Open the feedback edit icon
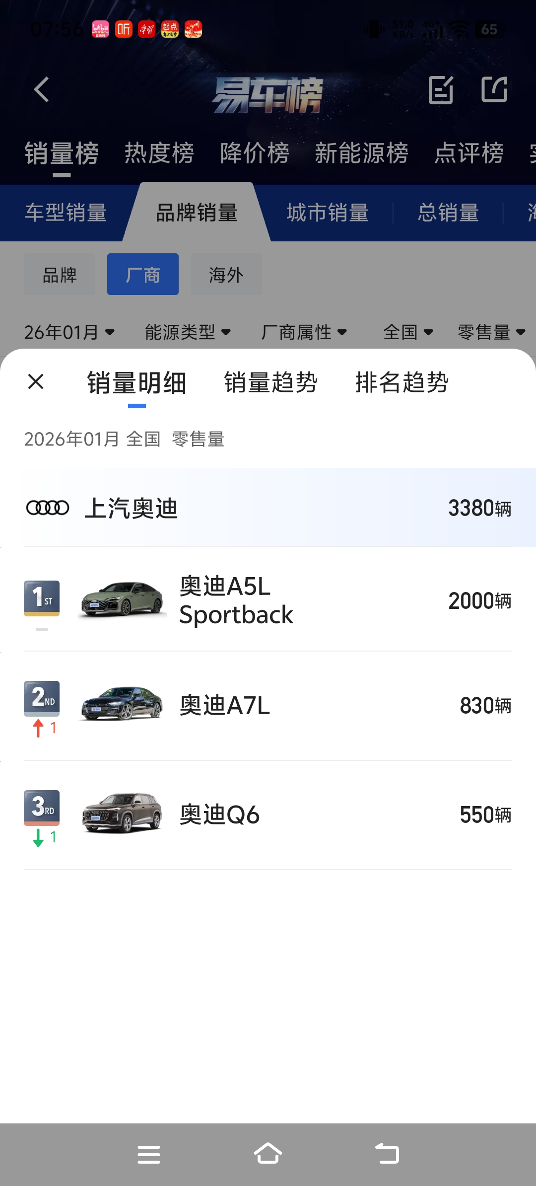 tap(441, 90)
